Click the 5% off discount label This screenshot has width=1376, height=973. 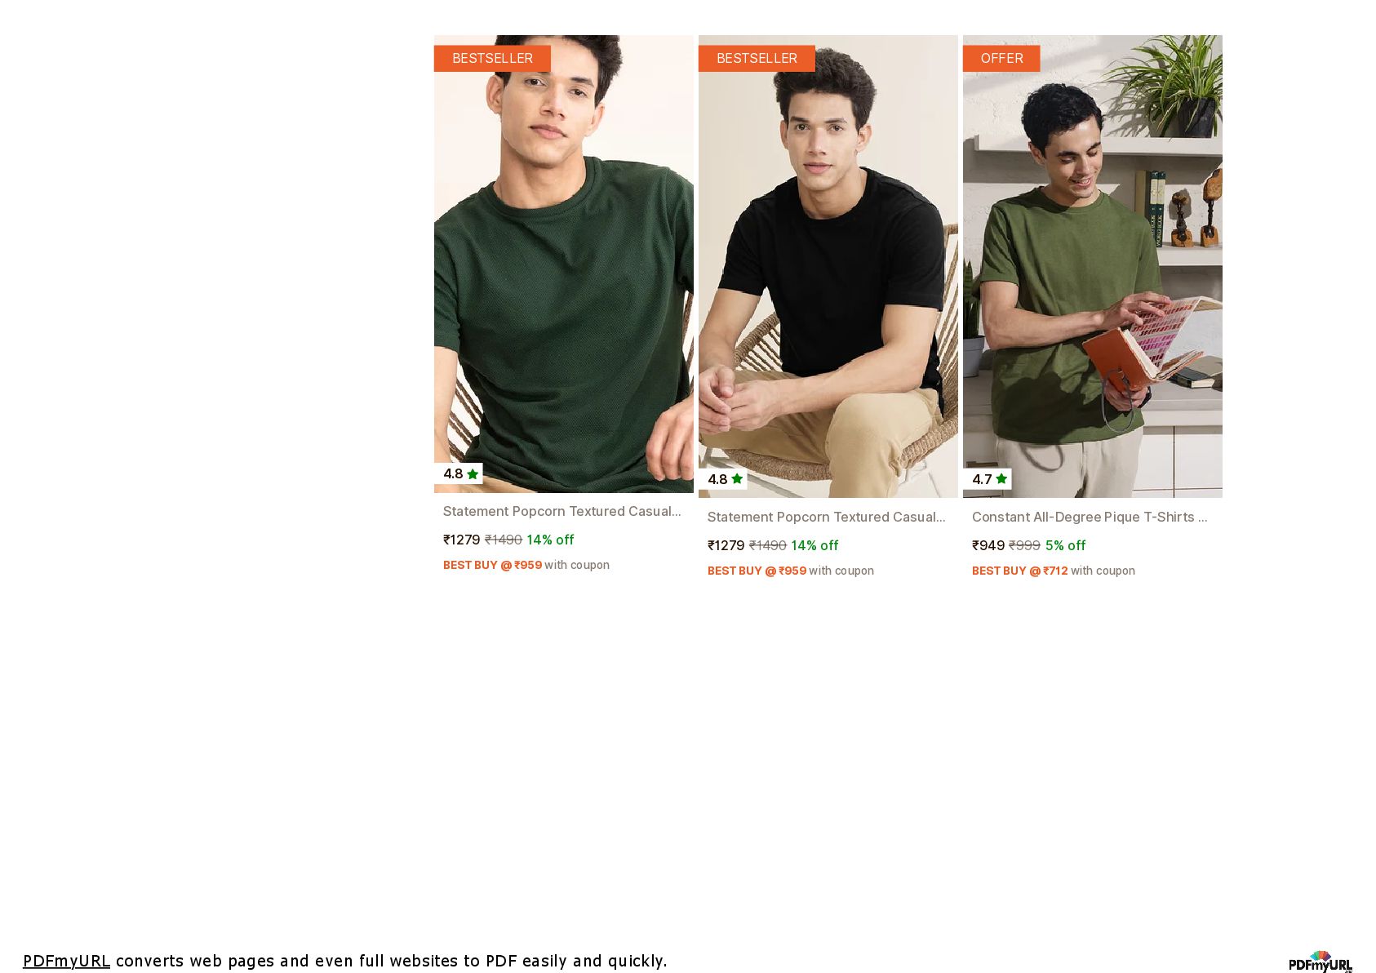(1066, 545)
